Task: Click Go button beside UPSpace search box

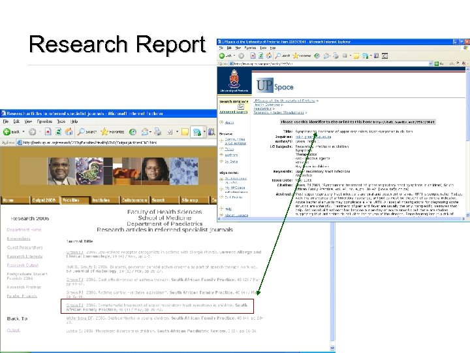Action: click(x=241, y=107)
